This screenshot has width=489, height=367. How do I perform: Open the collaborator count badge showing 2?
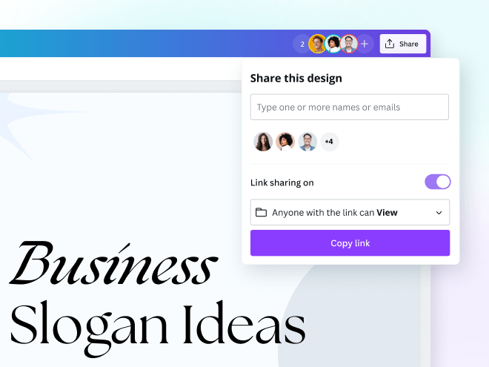click(302, 44)
